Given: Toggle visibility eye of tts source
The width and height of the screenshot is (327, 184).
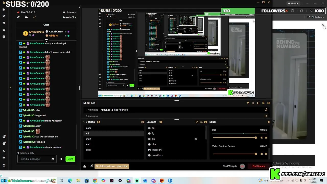Looking at the screenshot, I should [x=196, y=139].
